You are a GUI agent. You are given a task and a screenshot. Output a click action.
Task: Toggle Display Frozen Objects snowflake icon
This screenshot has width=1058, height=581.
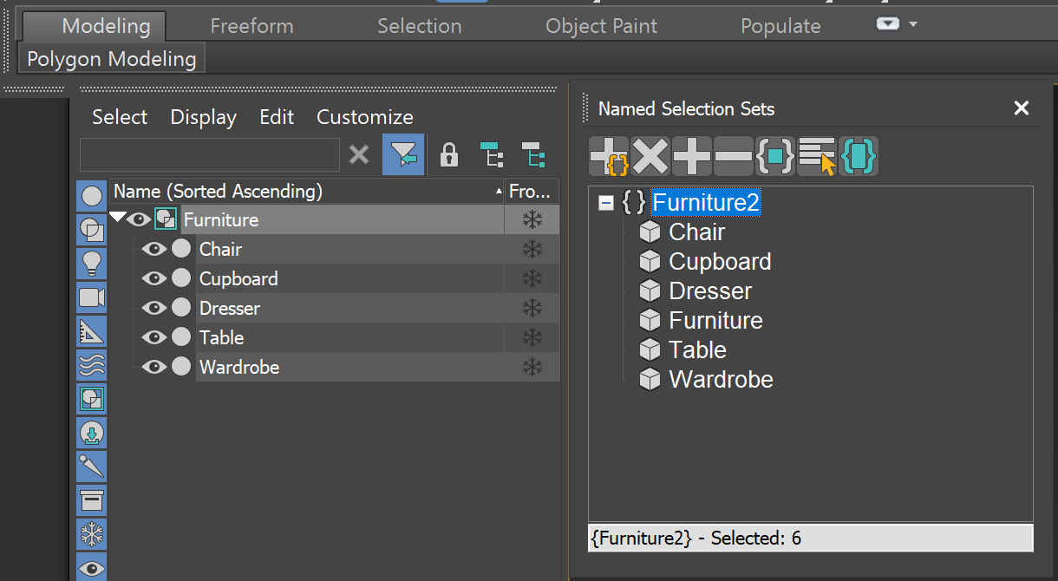92,534
